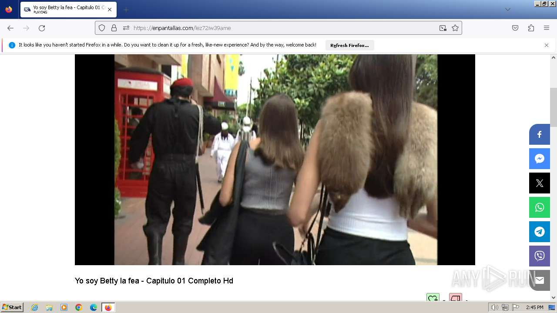Share video by email

pyautogui.click(x=540, y=280)
